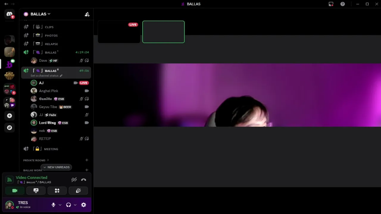This screenshot has width=381, height=214.
Task: Open server folder with notification badge 1
Action: [10, 89]
